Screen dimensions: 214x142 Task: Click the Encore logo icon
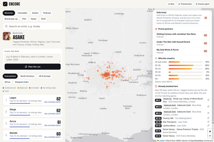pyautogui.click(x=5, y=4)
